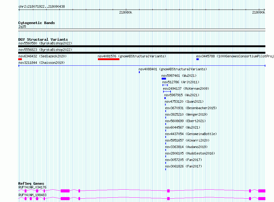Image resolution: width=274 pixels, height=202 pixels.
Task: Click the 218080k ruler label
Action: [126, 12]
